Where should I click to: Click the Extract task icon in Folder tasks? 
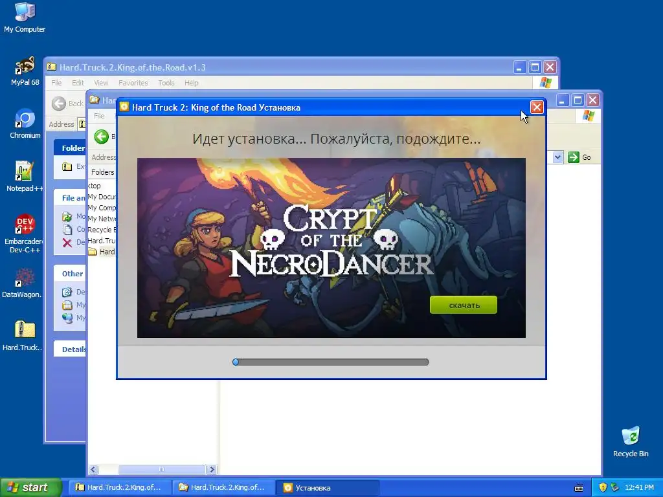pos(67,166)
